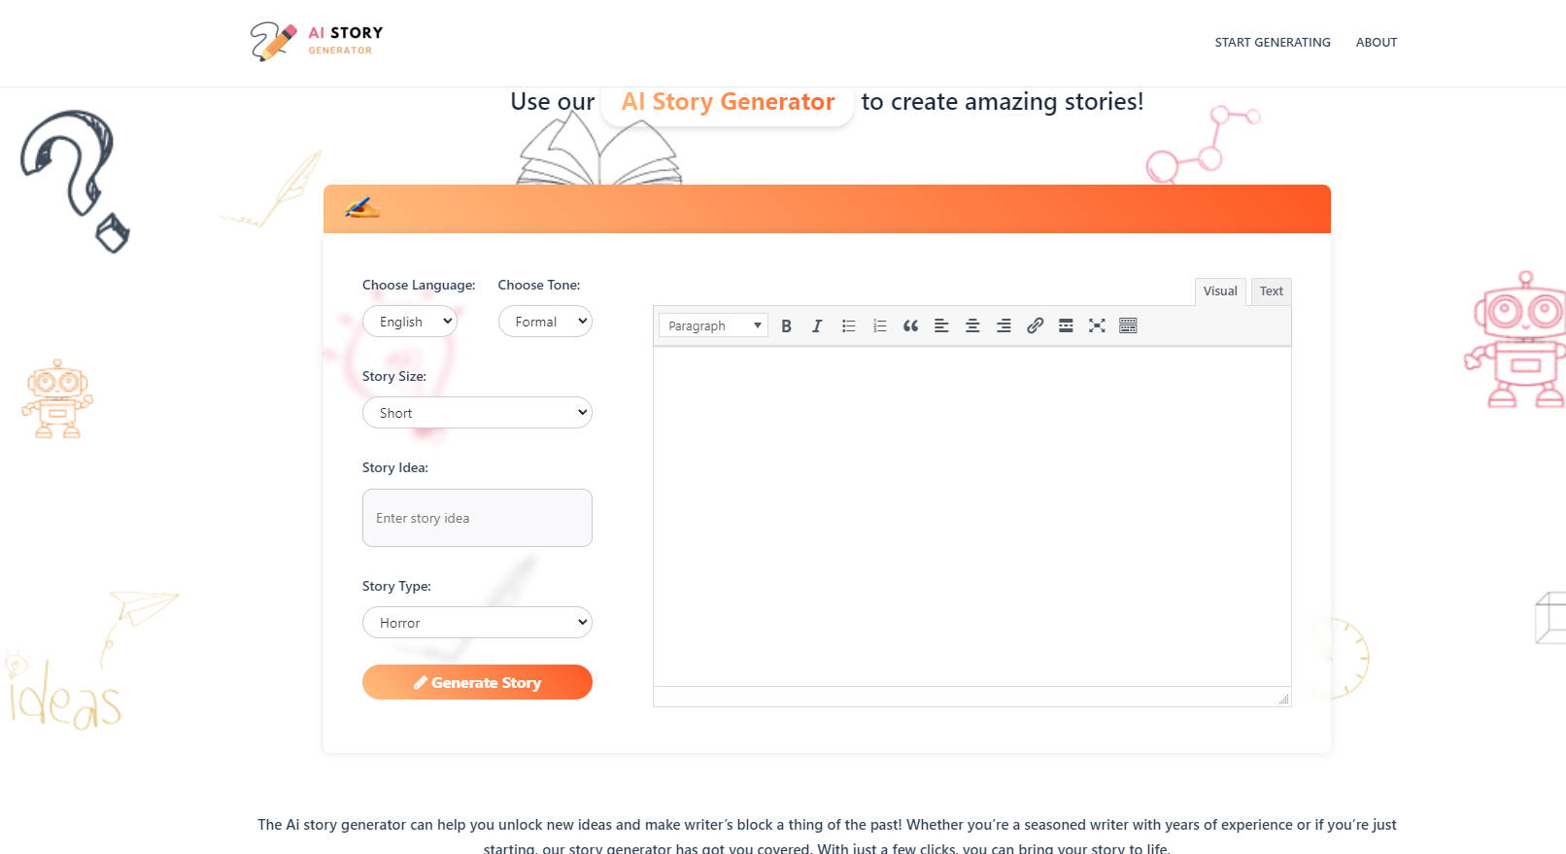The width and height of the screenshot is (1566, 854).
Task: Align text to the left
Action: (941, 326)
